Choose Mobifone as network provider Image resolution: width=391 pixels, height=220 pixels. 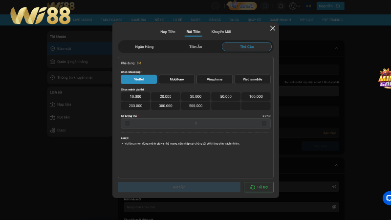click(176, 79)
